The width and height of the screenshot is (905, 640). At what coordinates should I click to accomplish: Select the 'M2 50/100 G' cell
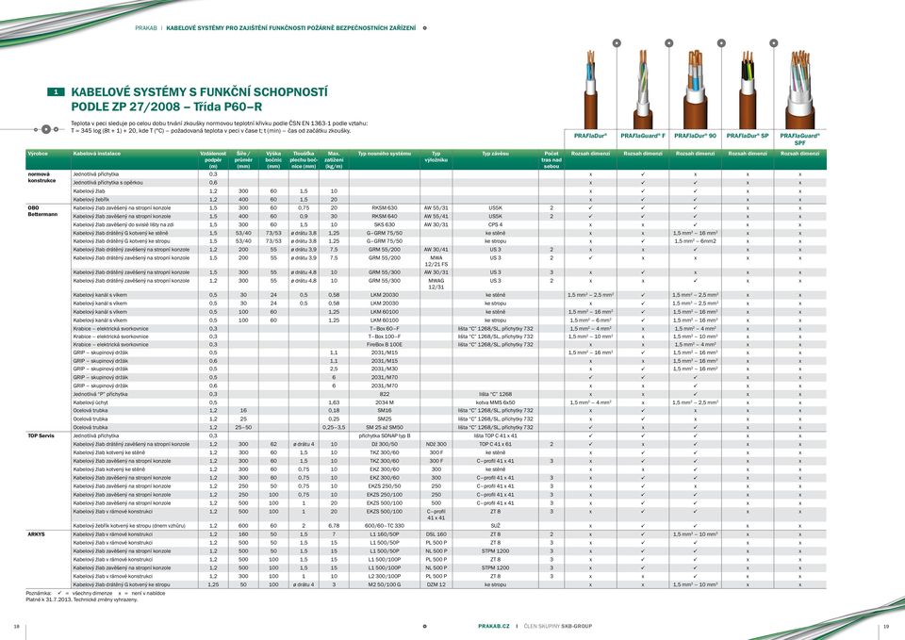coord(385,584)
